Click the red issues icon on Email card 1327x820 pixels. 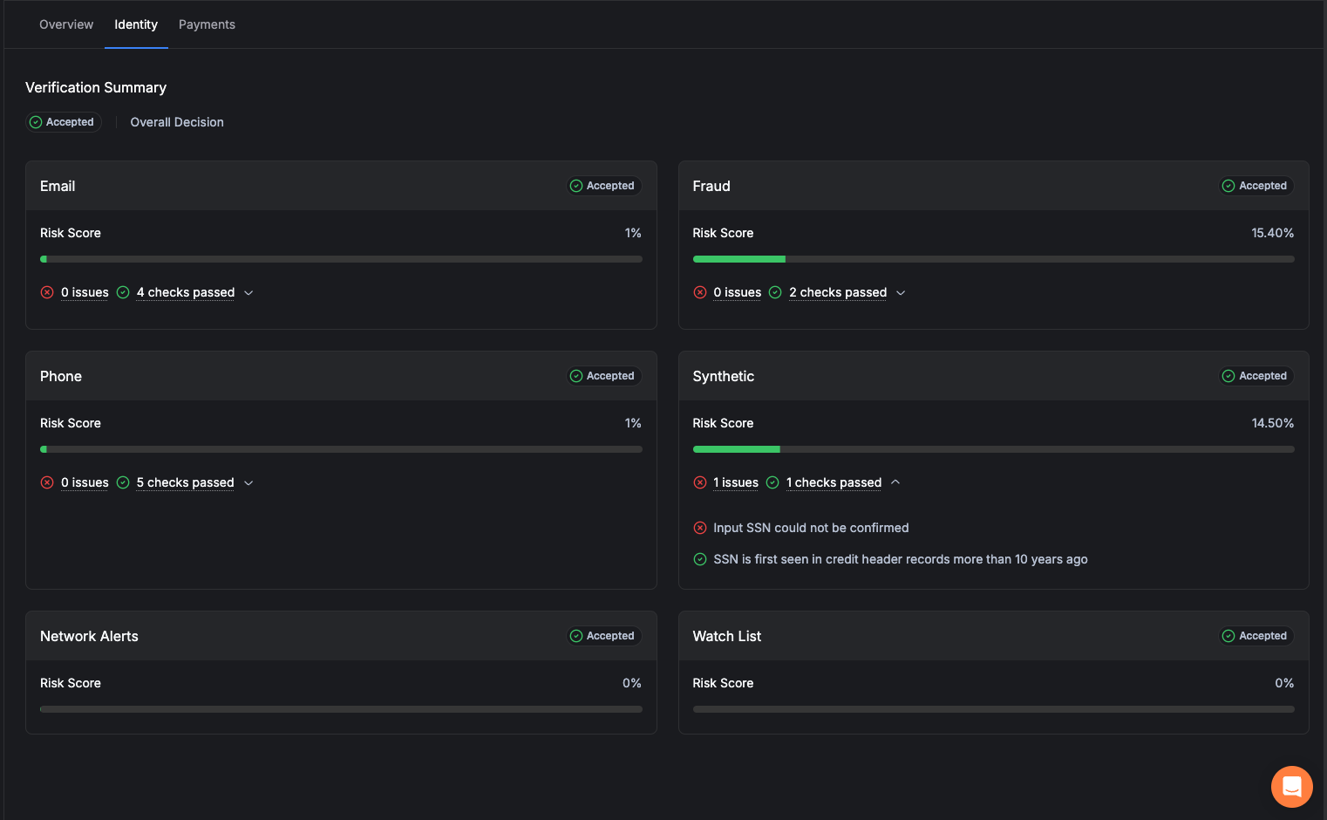(47, 292)
